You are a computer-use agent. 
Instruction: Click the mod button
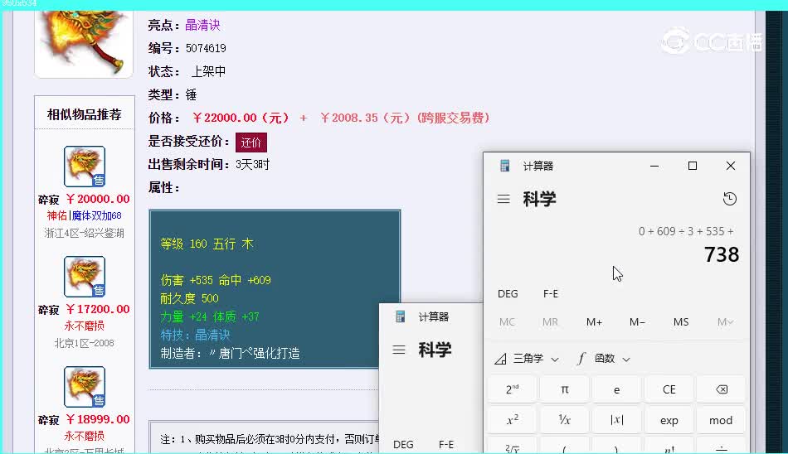[x=721, y=420]
